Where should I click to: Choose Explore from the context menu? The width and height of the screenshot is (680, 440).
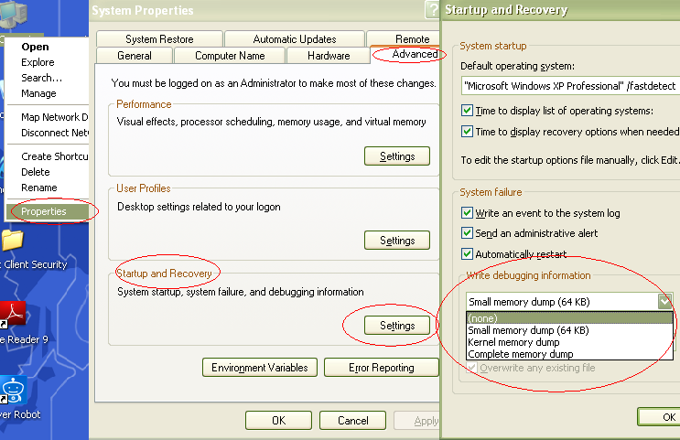[x=48, y=62]
